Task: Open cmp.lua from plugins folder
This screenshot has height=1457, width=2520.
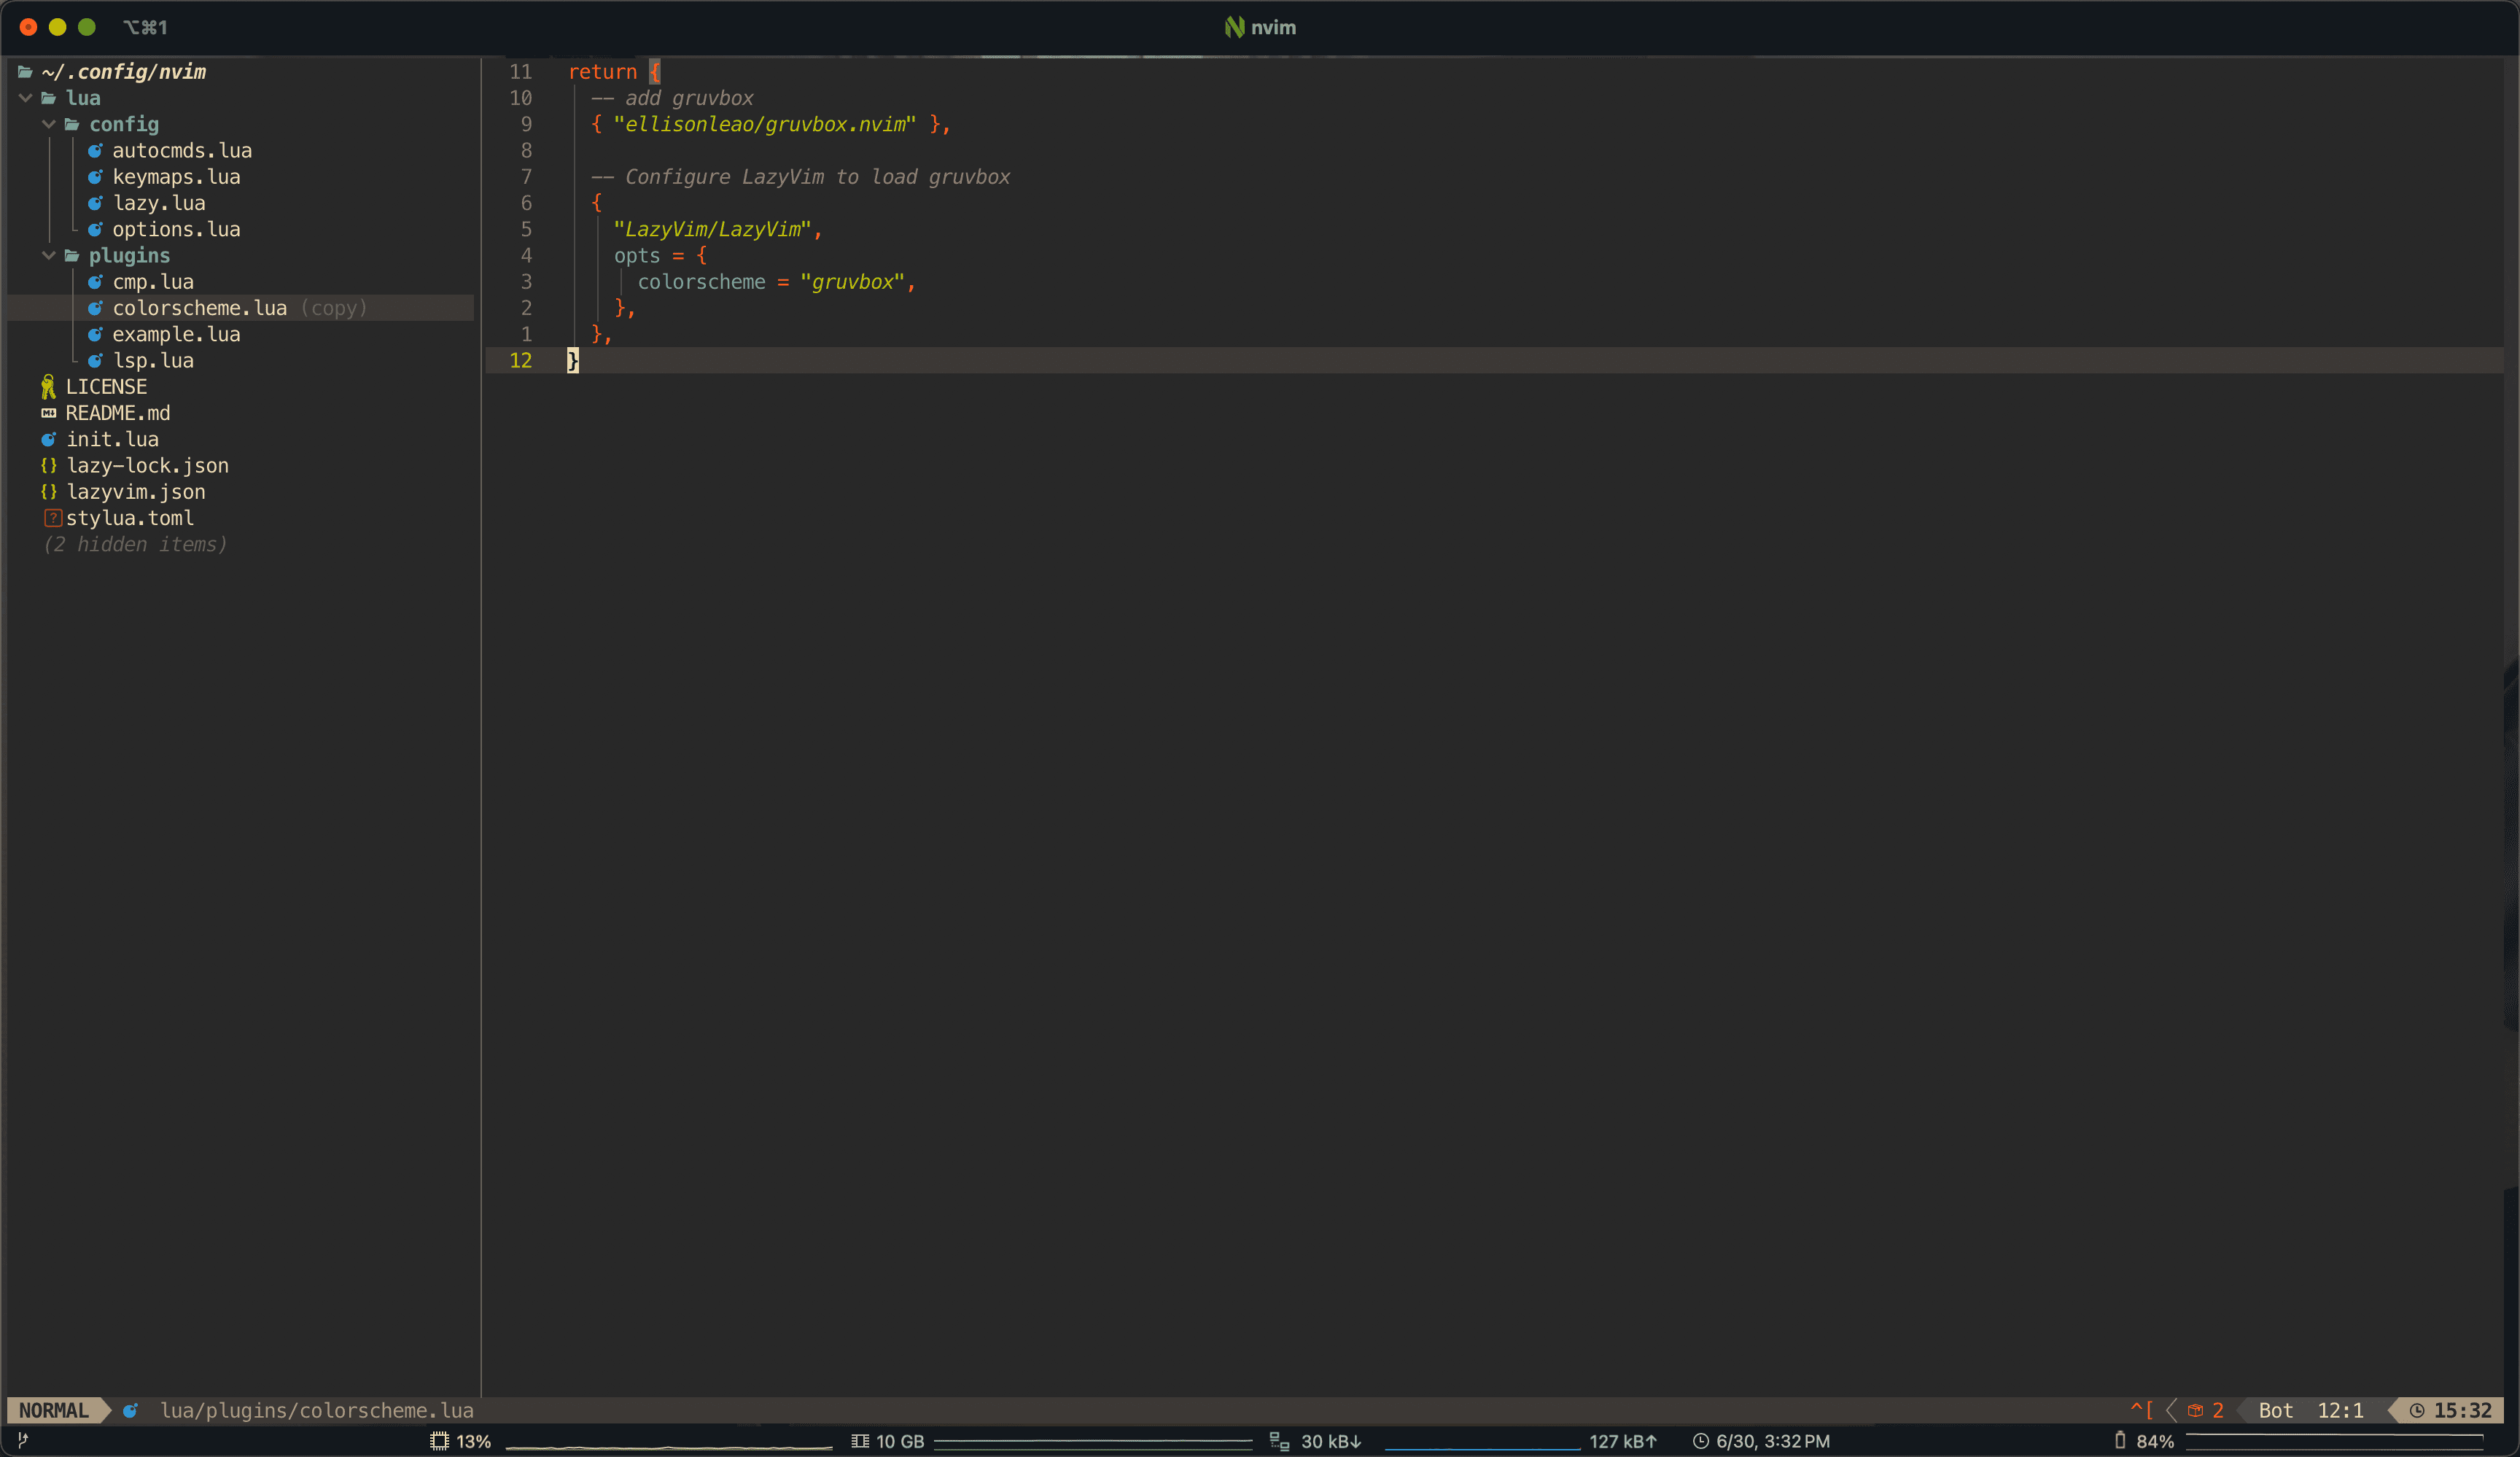Action: pos(153,282)
